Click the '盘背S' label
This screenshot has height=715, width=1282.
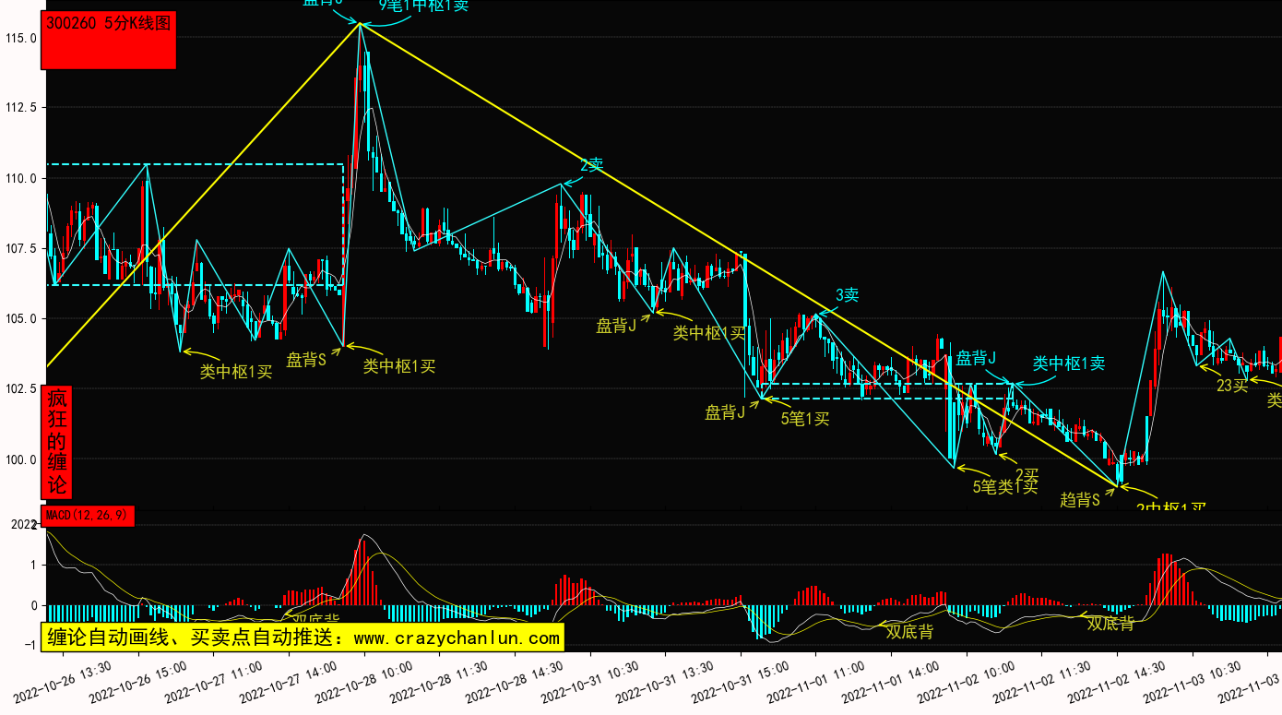pyautogui.click(x=306, y=360)
